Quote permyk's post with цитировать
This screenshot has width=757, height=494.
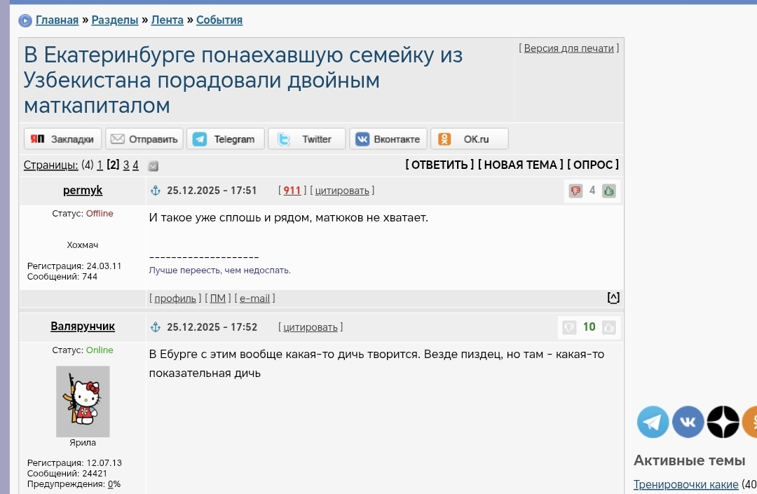(342, 191)
